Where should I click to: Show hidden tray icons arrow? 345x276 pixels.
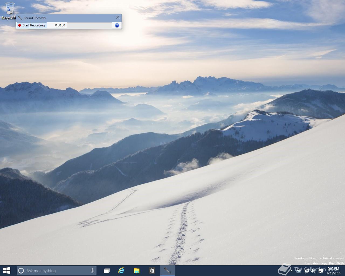click(x=291, y=271)
